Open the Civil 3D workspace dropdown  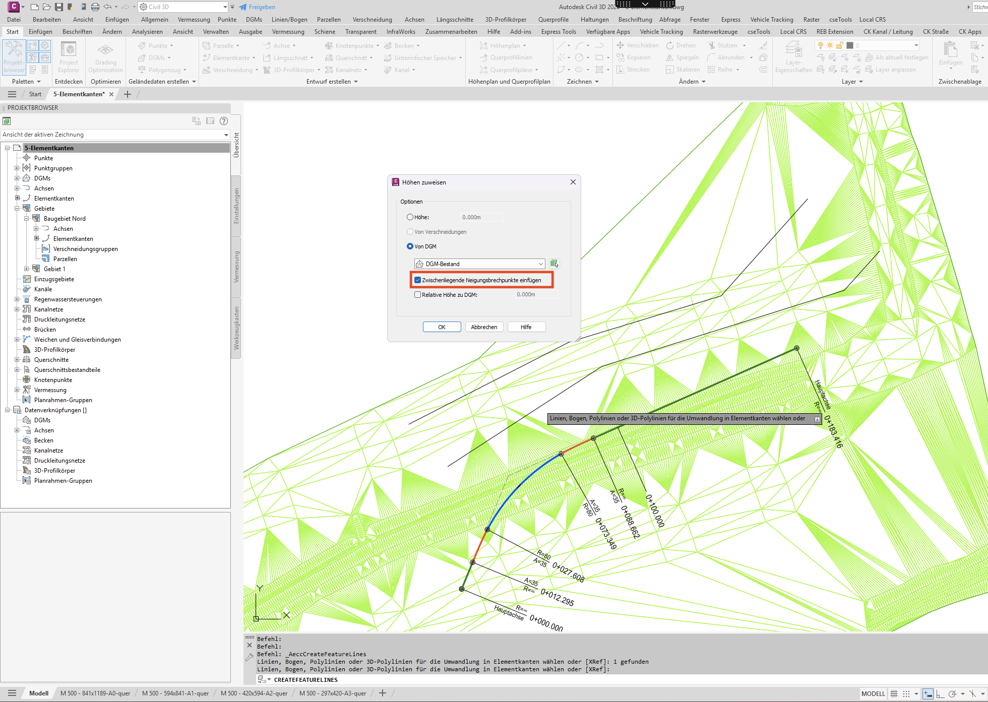click(x=183, y=7)
